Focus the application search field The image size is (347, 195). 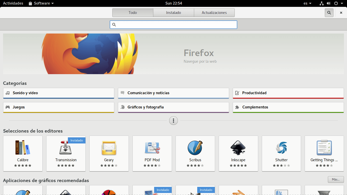tap(173, 25)
